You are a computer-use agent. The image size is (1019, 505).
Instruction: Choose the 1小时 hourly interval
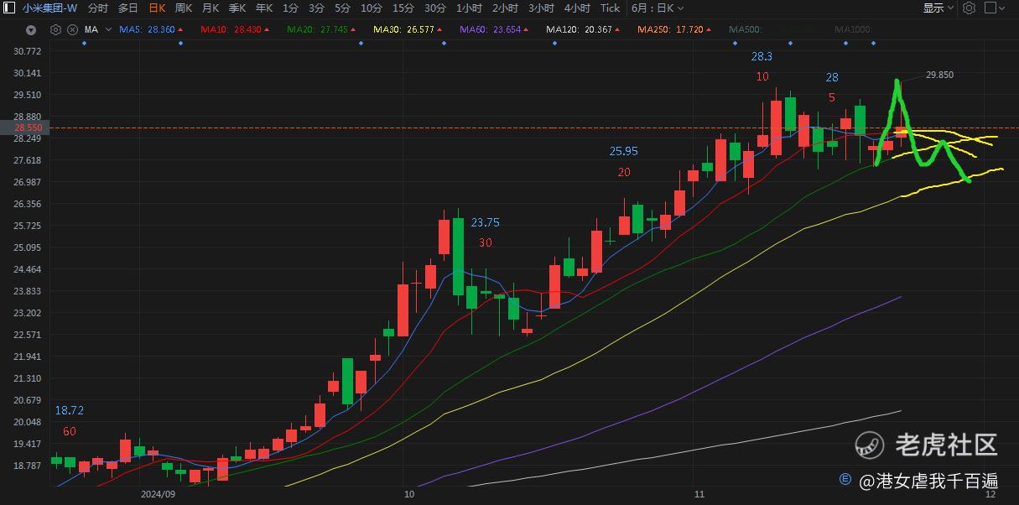coord(469,8)
